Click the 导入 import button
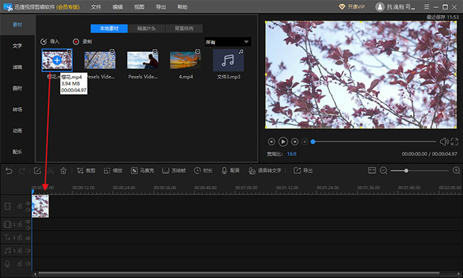 click(x=50, y=41)
